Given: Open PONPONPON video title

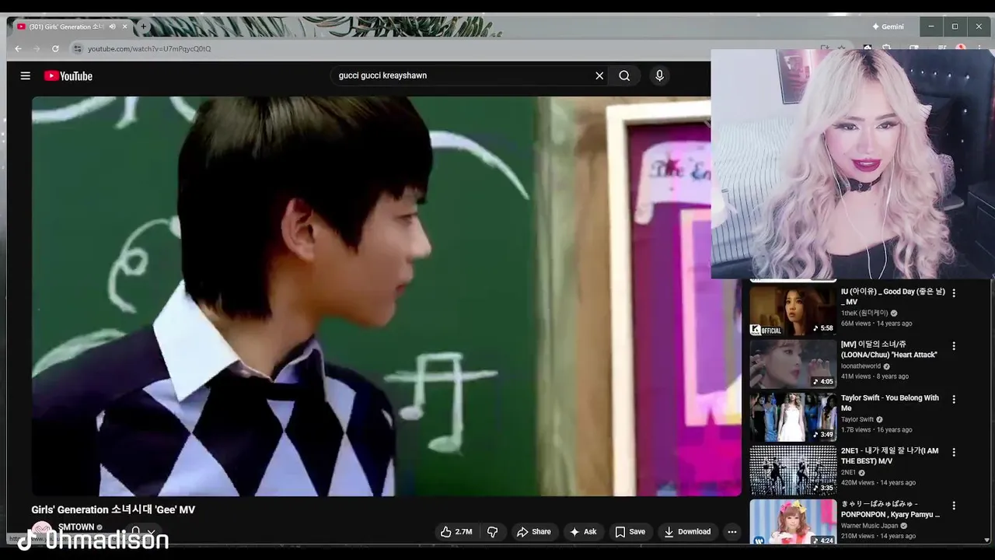Looking at the screenshot, I should [890, 509].
